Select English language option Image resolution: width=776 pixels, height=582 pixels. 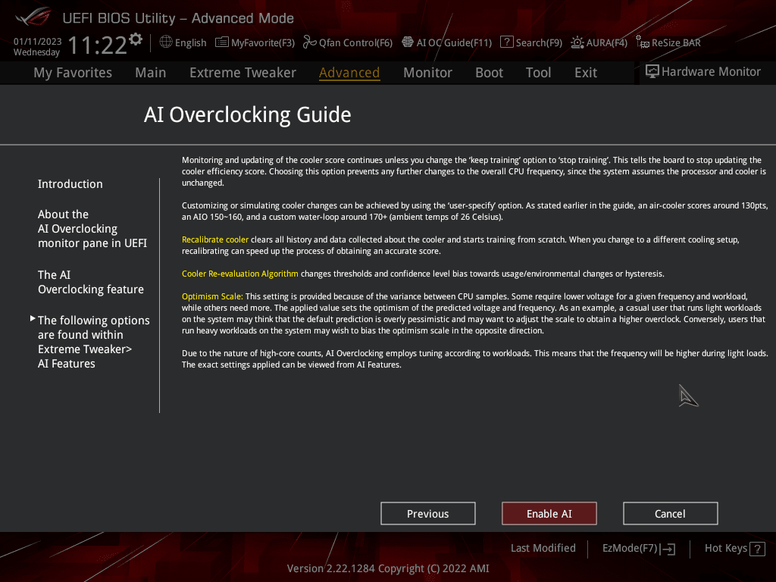(x=190, y=43)
